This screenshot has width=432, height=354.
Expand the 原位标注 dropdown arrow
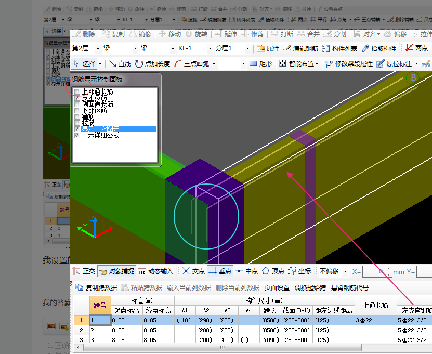(416, 64)
